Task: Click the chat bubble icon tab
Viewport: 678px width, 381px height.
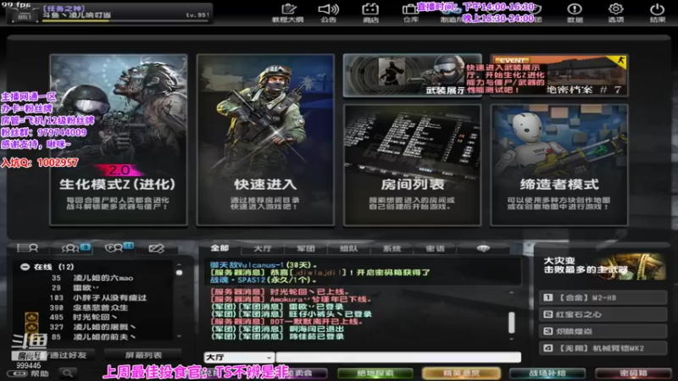Action: [x=483, y=248]
